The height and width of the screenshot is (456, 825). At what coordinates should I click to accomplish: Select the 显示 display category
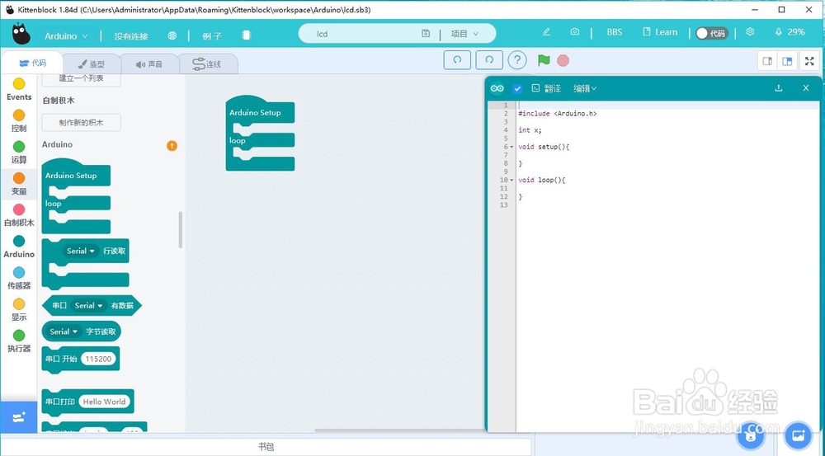(19, 310)
